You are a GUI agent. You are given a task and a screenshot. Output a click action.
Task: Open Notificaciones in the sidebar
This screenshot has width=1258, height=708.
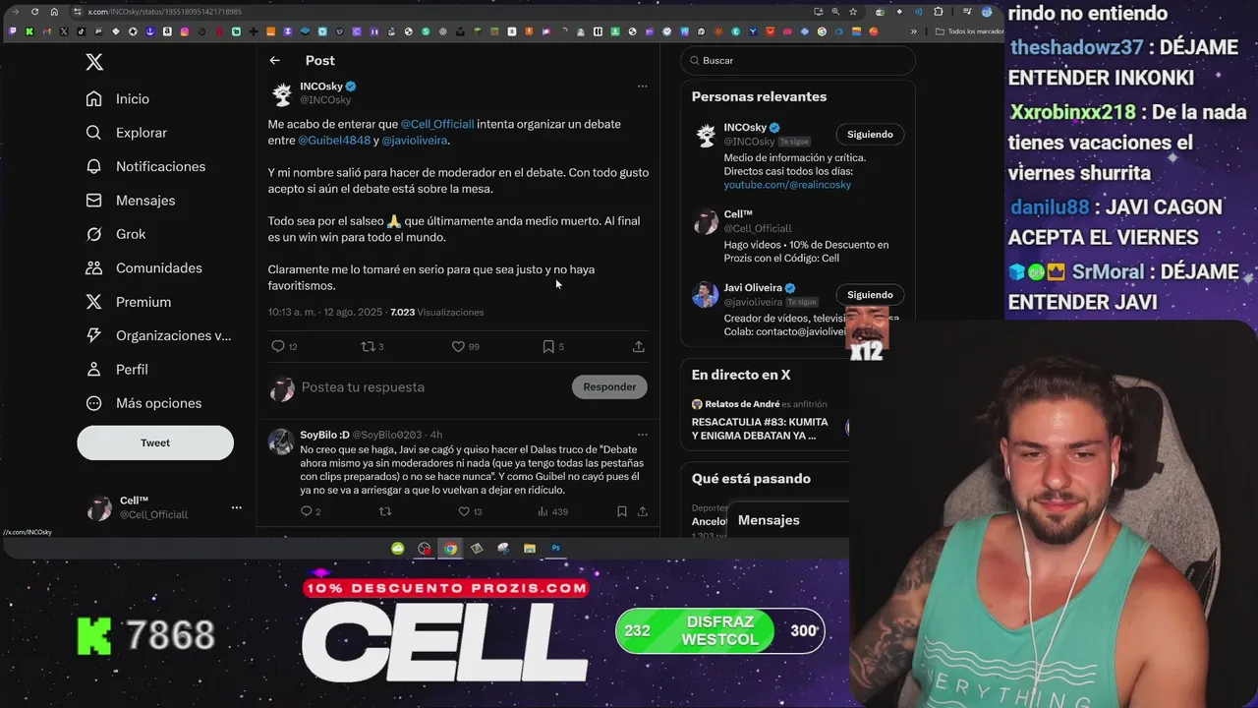point(145,166)
